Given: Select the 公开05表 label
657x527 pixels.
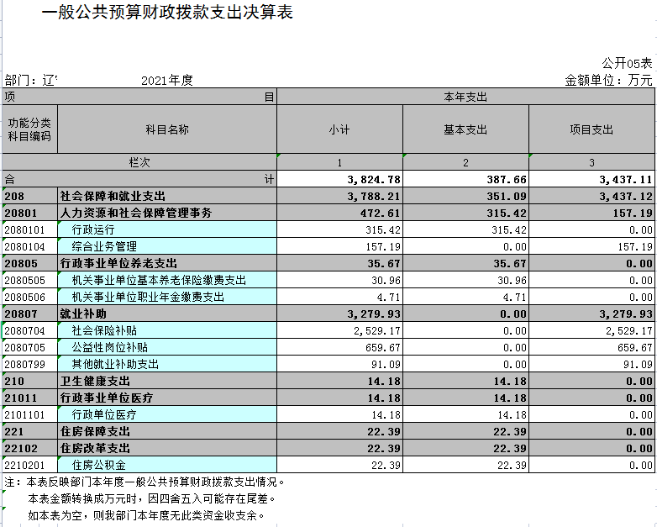Looking at the screenshot, I should click(x=627, y=63).
